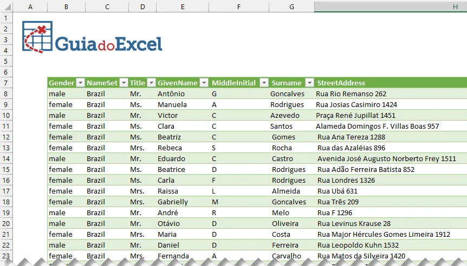Screen dimensions: 467x266
Task: Select the Gabrielly given name cell
Action: click(x=183, y=202)
